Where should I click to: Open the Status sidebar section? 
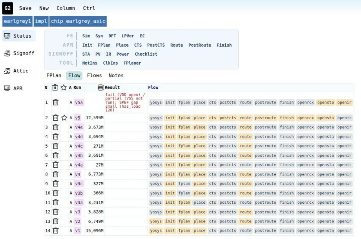point(19,36)
